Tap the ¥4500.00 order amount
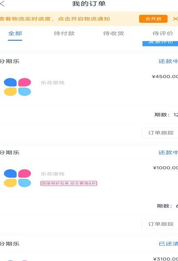Screen dimensions: 178x261 [x=165, y=76]
